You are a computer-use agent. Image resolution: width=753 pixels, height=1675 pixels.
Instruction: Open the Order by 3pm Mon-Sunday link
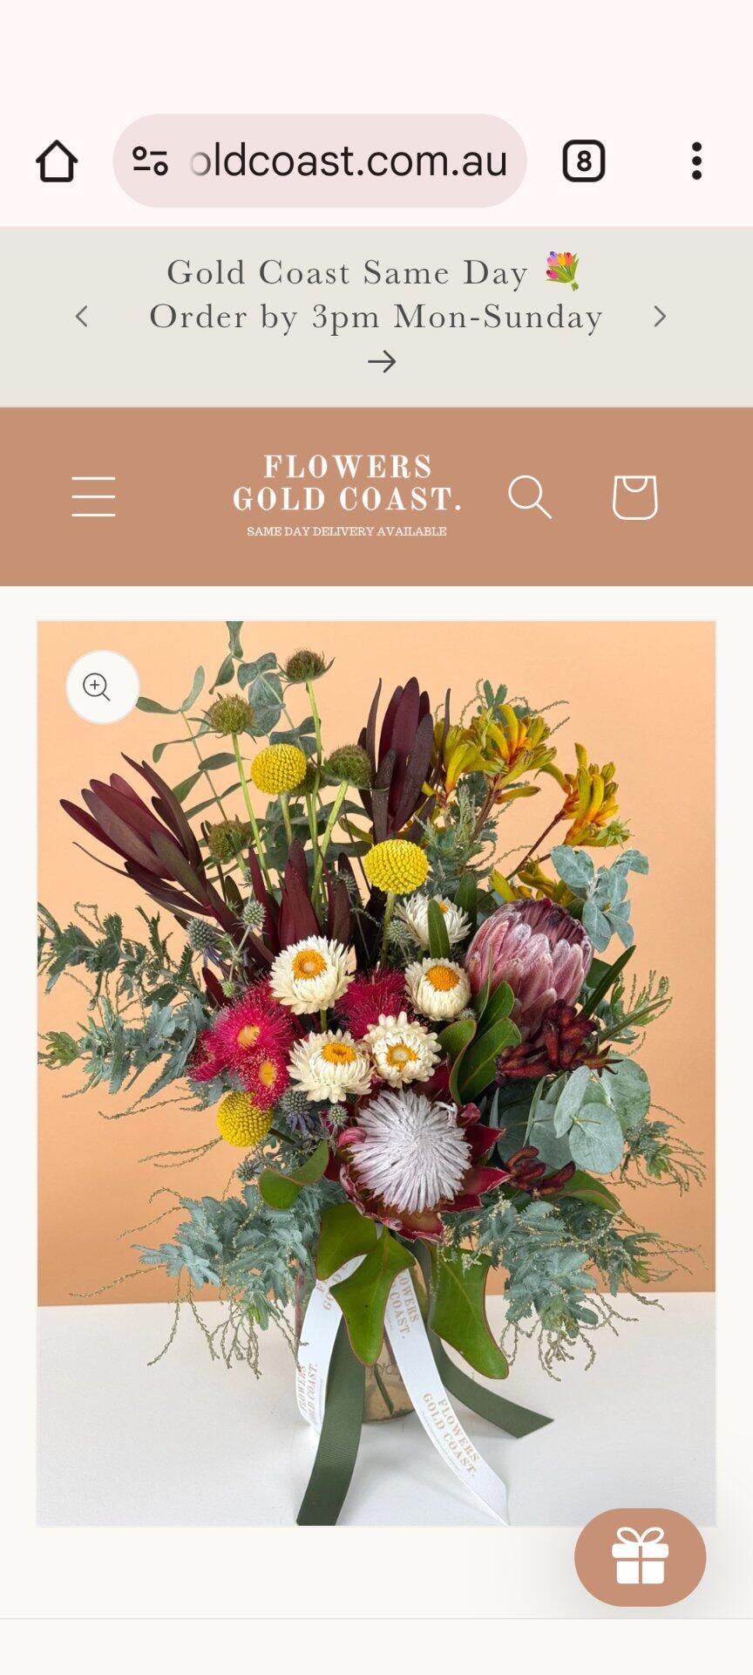click(x=376, y=317)
